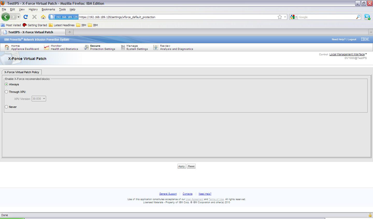This screenshot has height=219, width=373.
Task: Open the View menu
Action: coord(22,10)
